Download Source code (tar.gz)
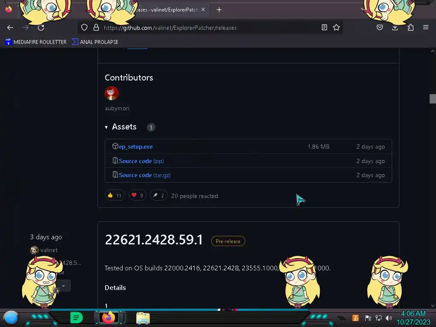Screen dimensions: 436x327 pyautogui.click(x=145, y=175)
